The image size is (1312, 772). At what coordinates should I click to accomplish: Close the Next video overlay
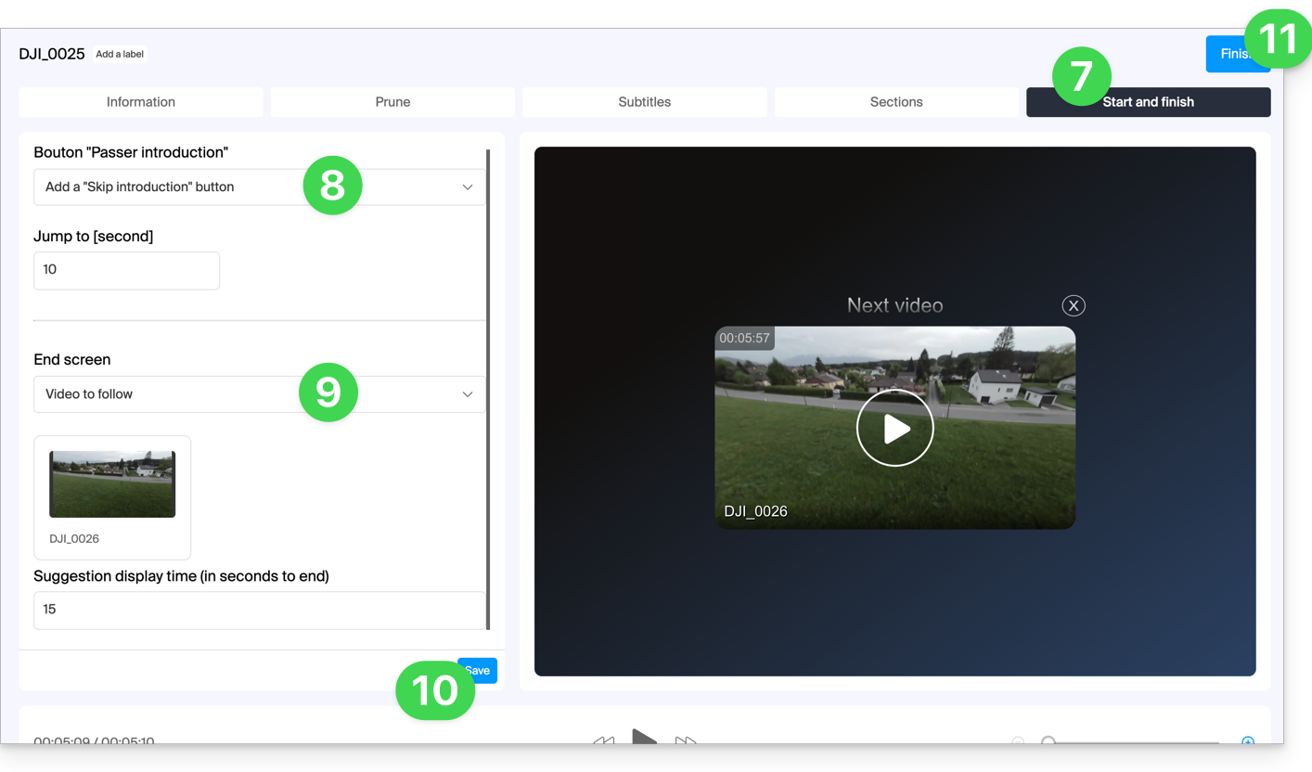(x=1073, y=305)
